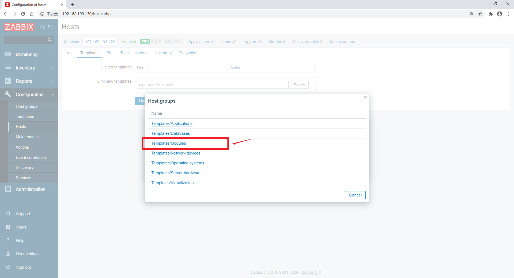The width and height of the screenshot is (514, 278).
Task: Reload the page with refresh icon
Action: point(23,14)
